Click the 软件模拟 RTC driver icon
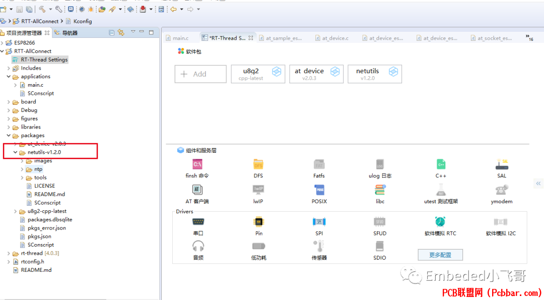The image size is (544, 300). 440,221
